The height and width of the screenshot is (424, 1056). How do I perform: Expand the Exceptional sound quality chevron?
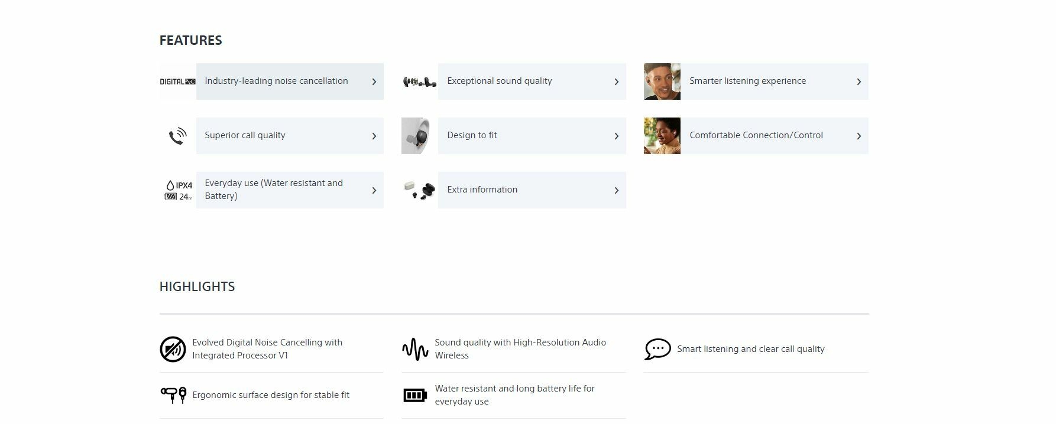(x=616, y=81)
